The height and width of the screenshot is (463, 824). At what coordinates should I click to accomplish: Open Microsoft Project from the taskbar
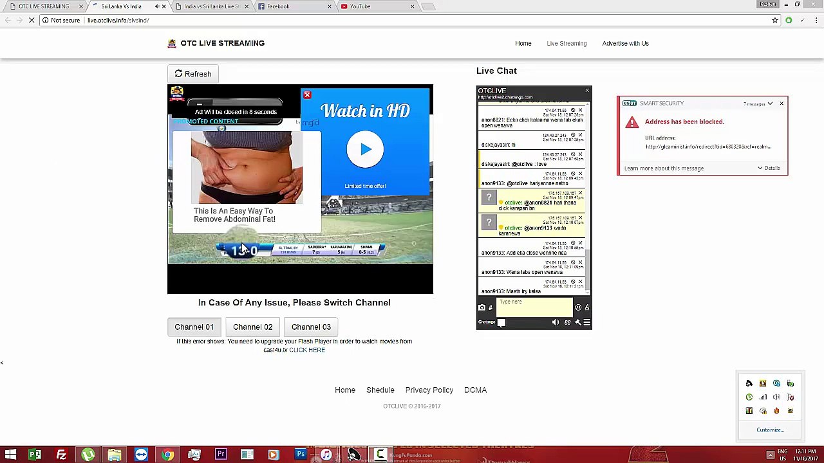tap(35, 455)
